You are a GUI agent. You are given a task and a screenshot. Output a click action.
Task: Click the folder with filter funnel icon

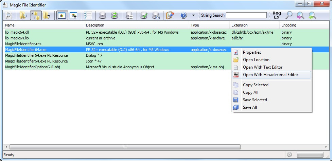click(x=47, y=15)
